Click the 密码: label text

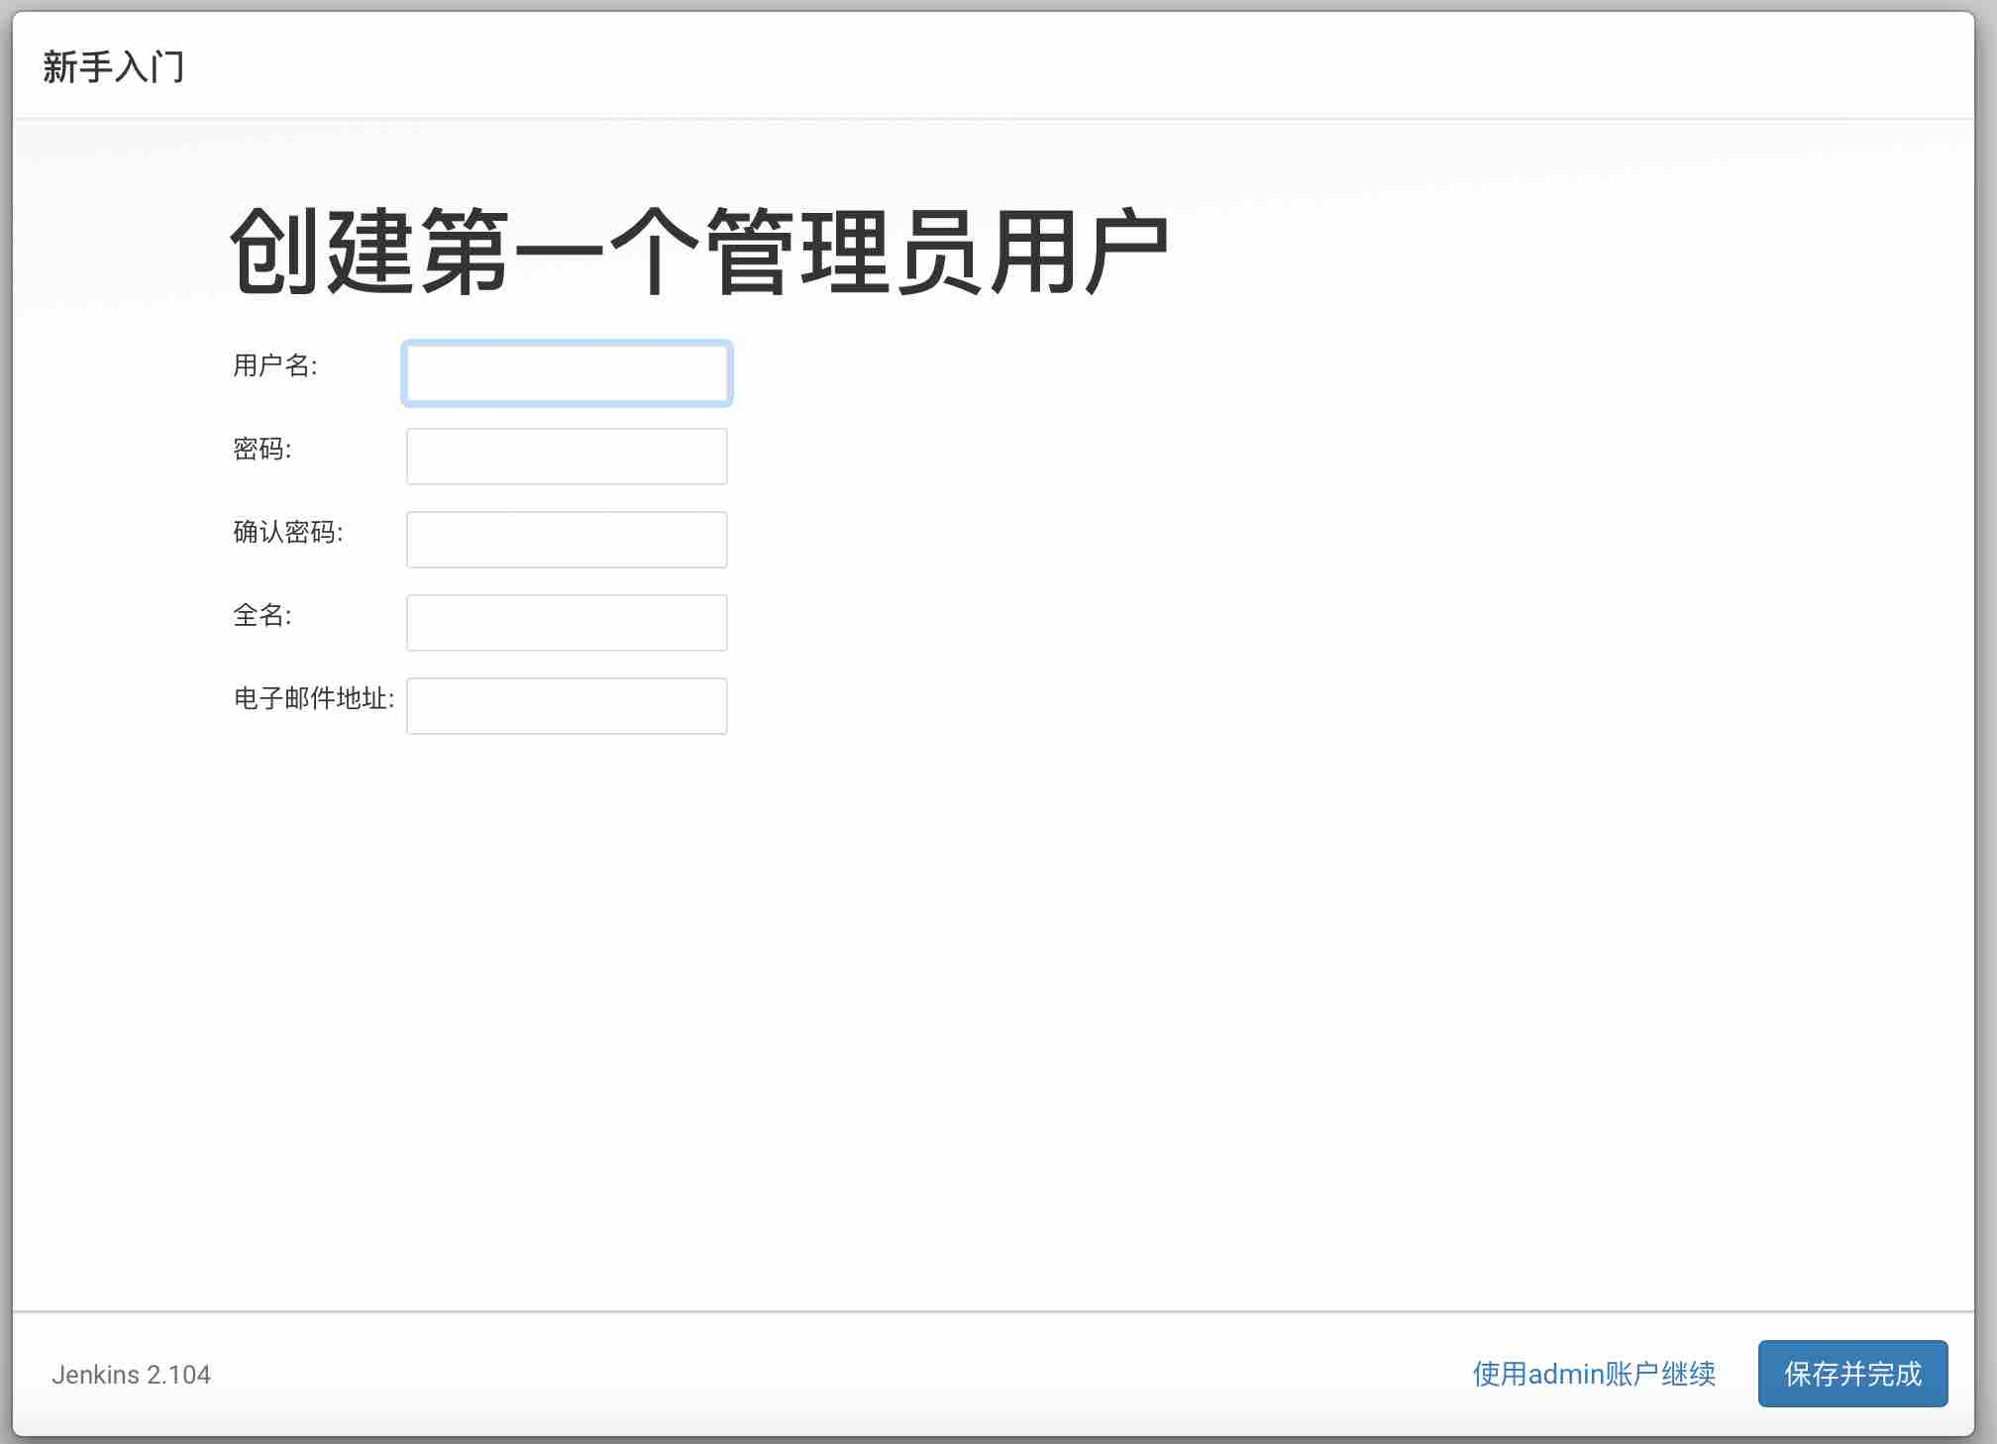(x=262, y=449)
